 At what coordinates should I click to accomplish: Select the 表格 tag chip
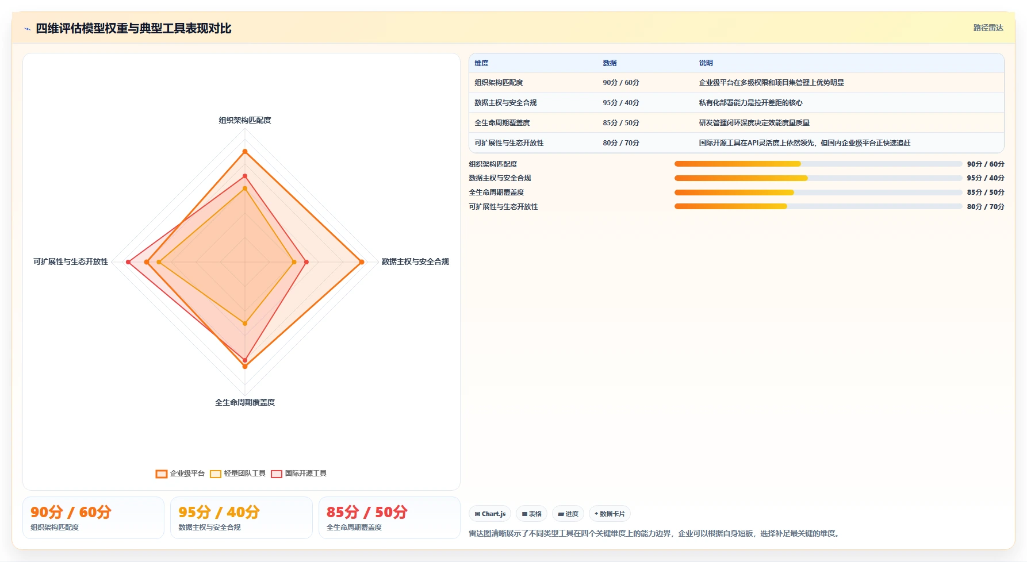(x=532, y=514)
